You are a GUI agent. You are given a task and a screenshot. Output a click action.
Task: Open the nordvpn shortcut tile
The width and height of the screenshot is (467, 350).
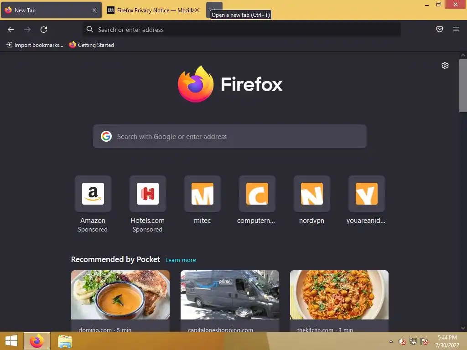[312, 194]
